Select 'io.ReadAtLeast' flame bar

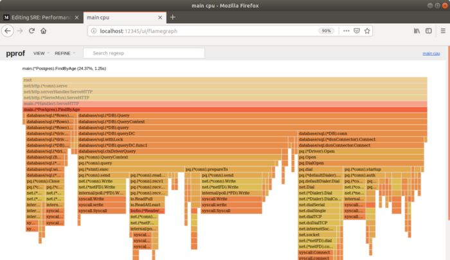(147, 205)
